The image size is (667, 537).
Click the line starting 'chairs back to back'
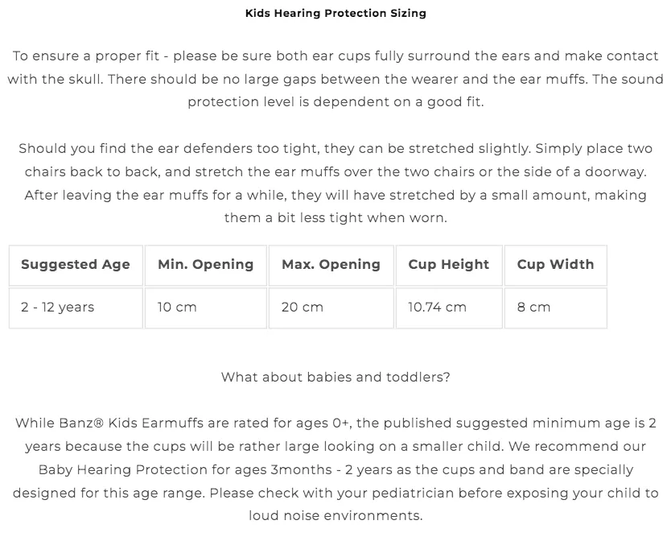coord(336,172)
